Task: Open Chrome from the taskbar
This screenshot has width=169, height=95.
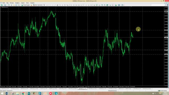Action: coord(23,93)
